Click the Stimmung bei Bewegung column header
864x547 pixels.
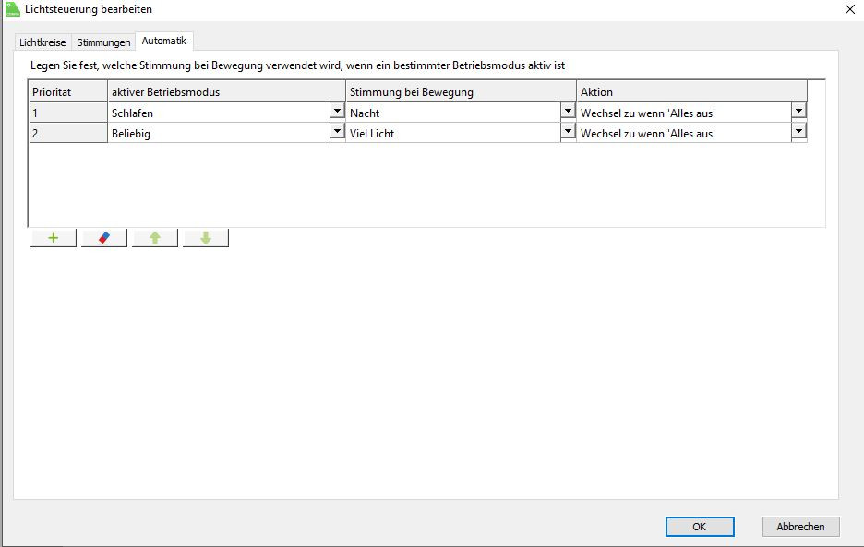pos(462,91)
